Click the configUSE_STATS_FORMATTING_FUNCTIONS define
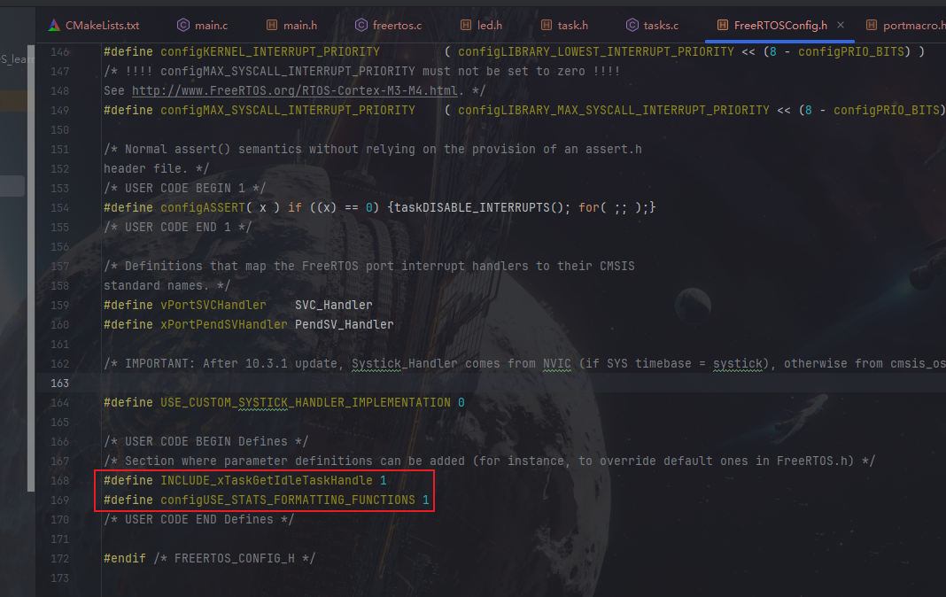946x597 pixels. click(x=287, y=500)
